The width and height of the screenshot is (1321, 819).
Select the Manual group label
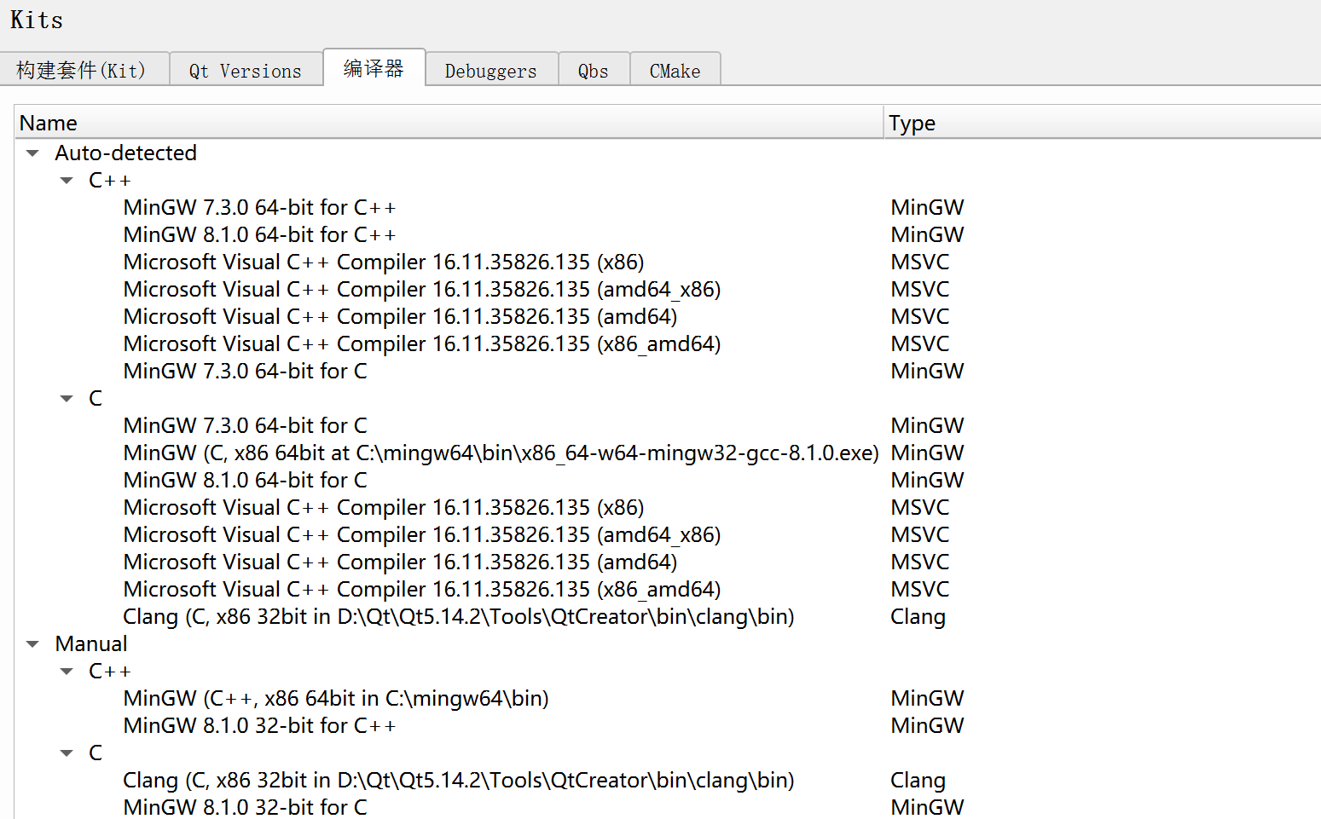click(x=91, y=643)
